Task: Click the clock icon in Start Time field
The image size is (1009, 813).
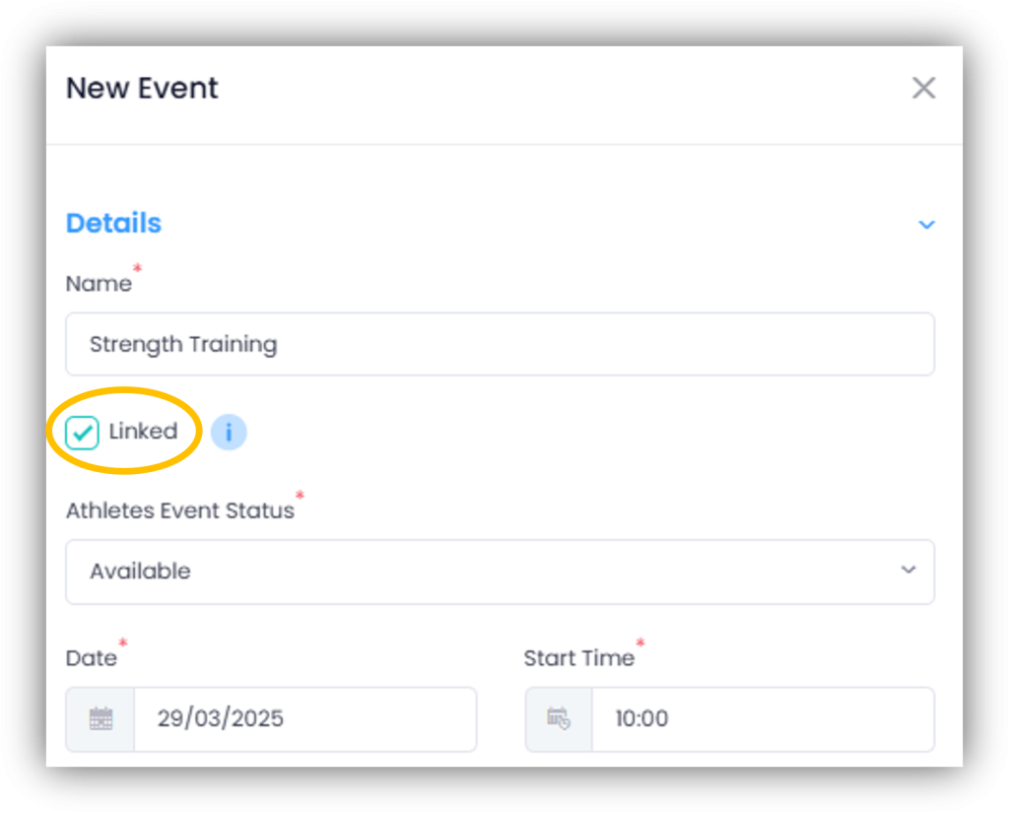Action: pos(559,718)
